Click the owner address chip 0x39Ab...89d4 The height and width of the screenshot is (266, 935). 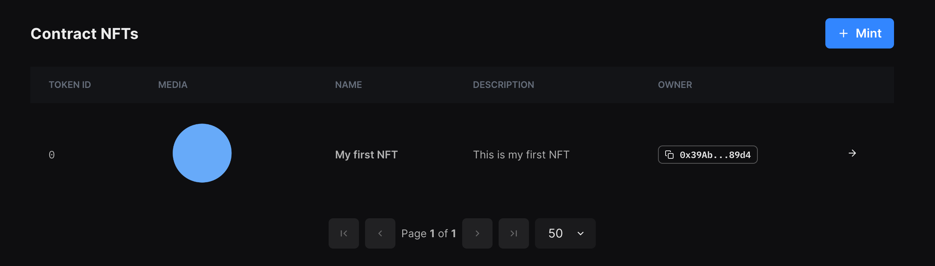[x=707, y=155]
